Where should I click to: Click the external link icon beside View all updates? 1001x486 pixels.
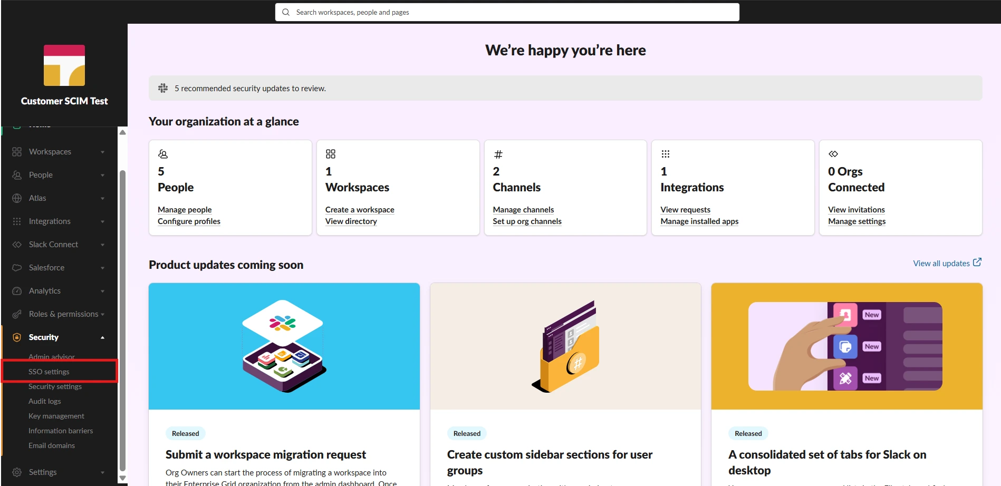click(977, 262)
